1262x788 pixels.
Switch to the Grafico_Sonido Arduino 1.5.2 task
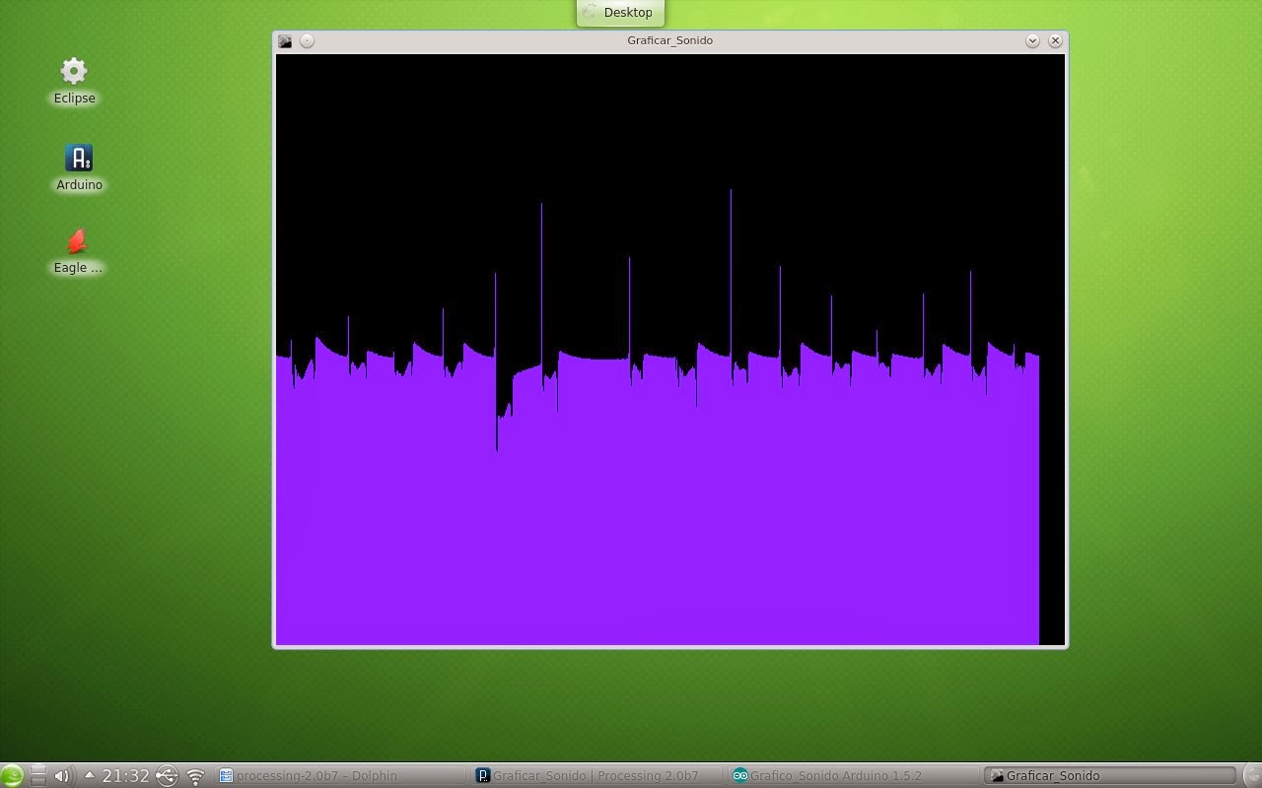tap(853, 775)
